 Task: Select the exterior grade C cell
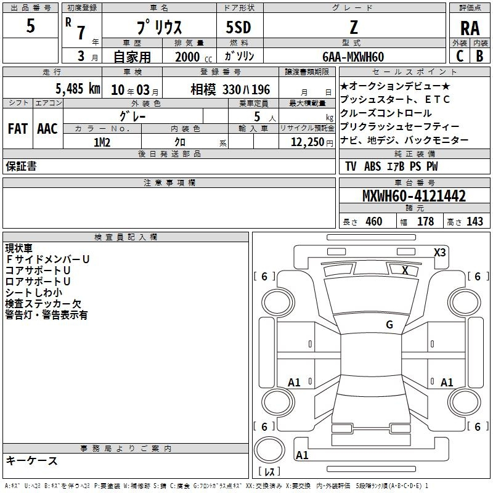pos(459,56)
